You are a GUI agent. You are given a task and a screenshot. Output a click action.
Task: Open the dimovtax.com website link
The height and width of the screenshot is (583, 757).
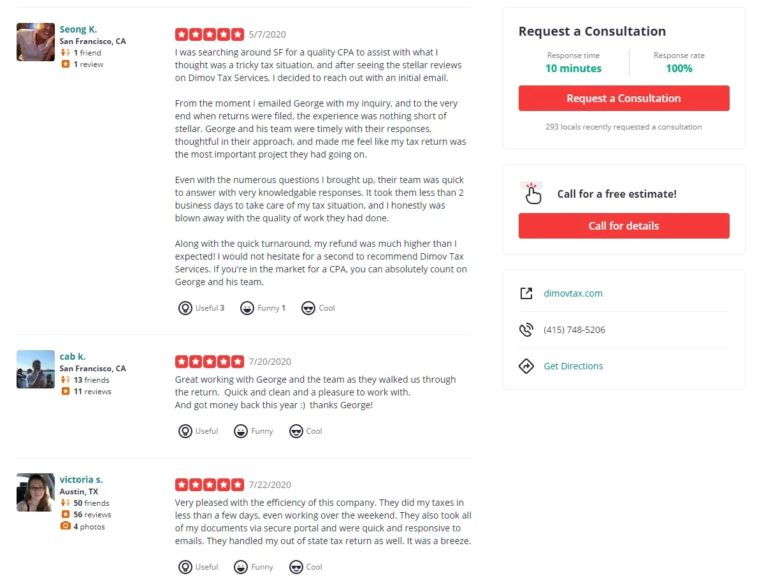(573, 293)
